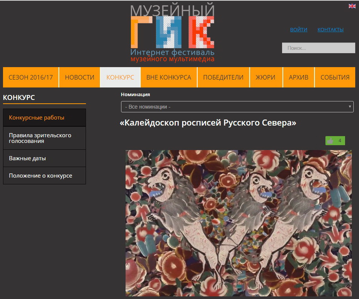Screen dimensions: 359x299
Task: Open the События menu item
Action: click(335, 77)
